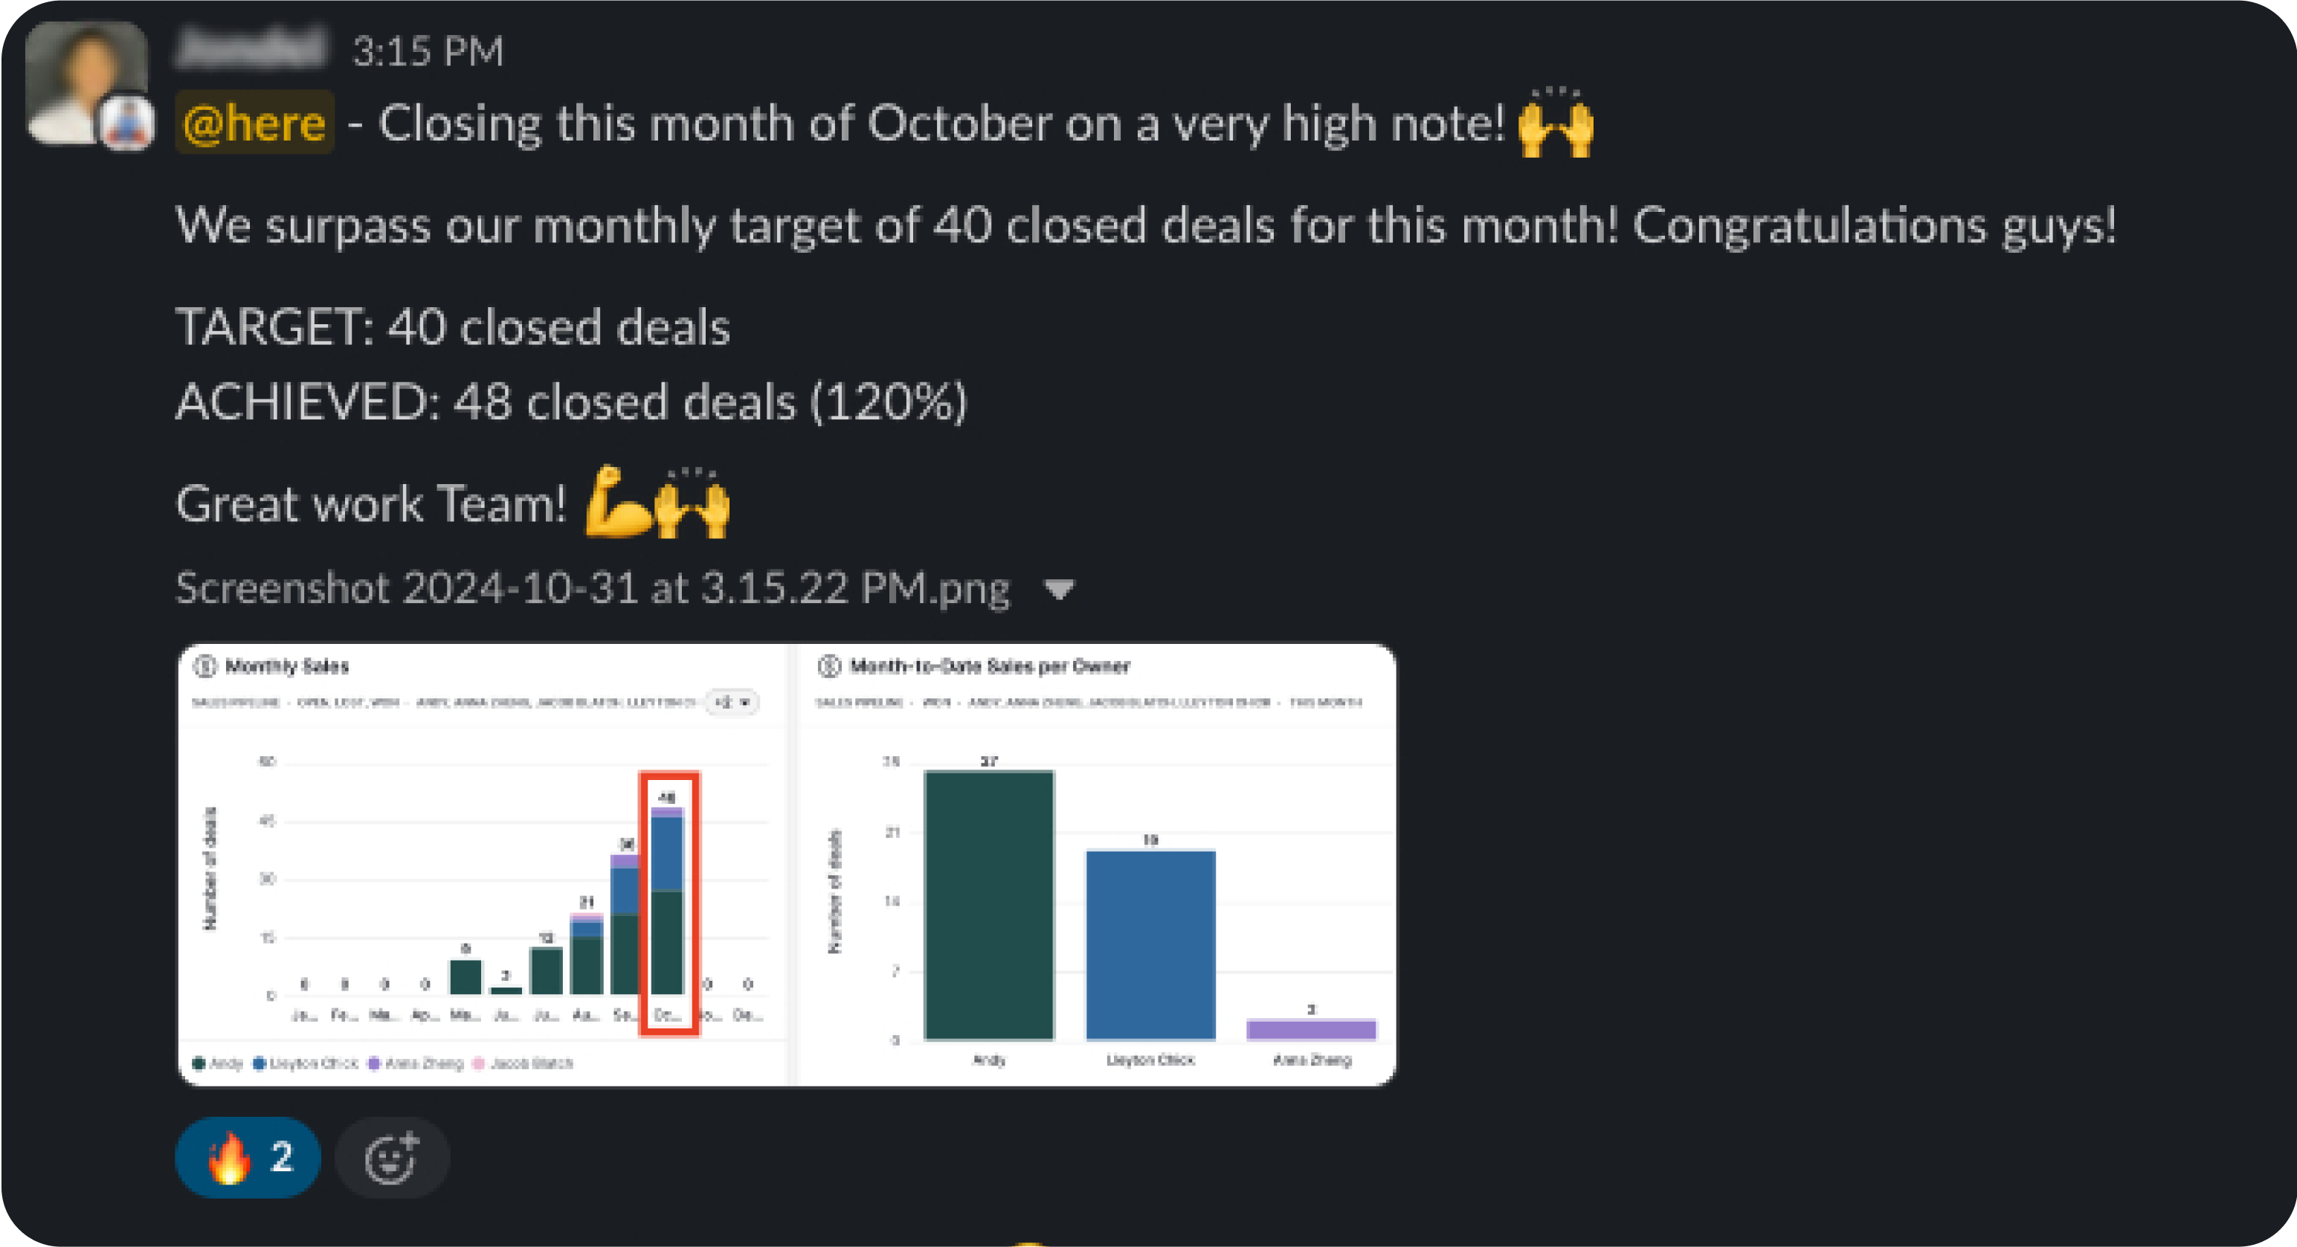
Task: Click dollar icon beside Month-to-Date Sales title
Action: click(829, 666)
